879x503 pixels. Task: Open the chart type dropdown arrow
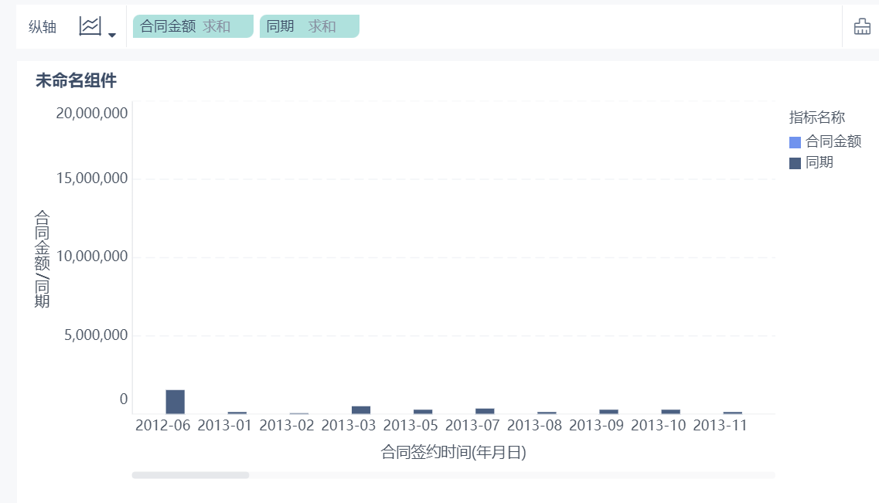coord(112,35)
